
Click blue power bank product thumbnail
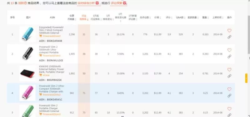coord(27,34)
